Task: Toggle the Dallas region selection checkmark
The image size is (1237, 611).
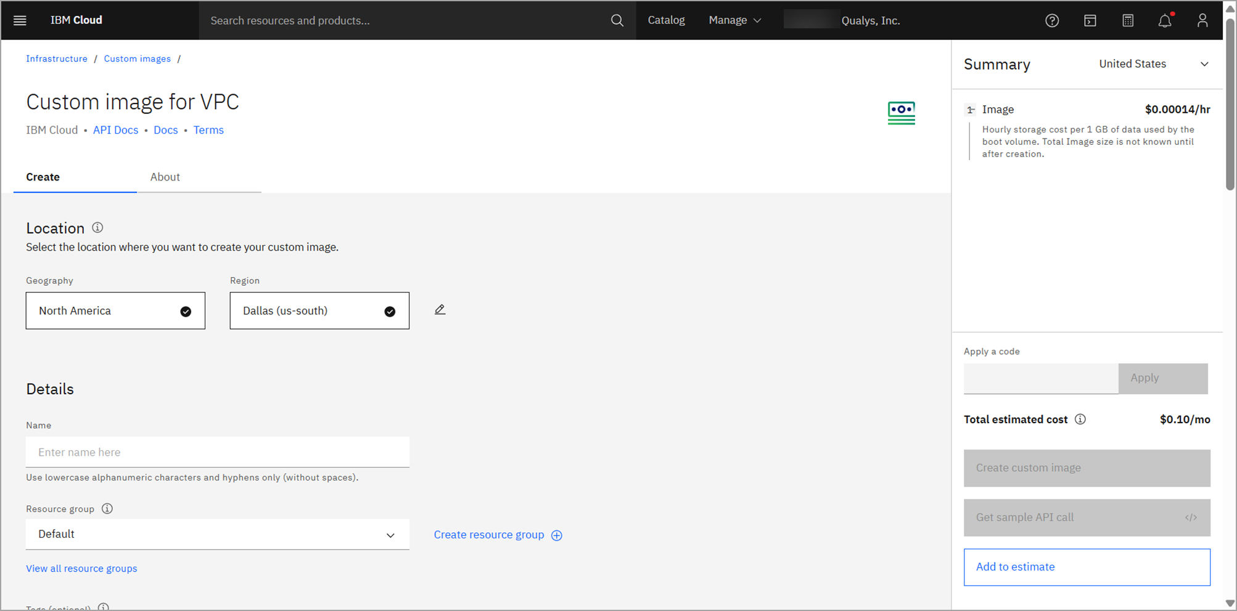Action: pos(390,311)
